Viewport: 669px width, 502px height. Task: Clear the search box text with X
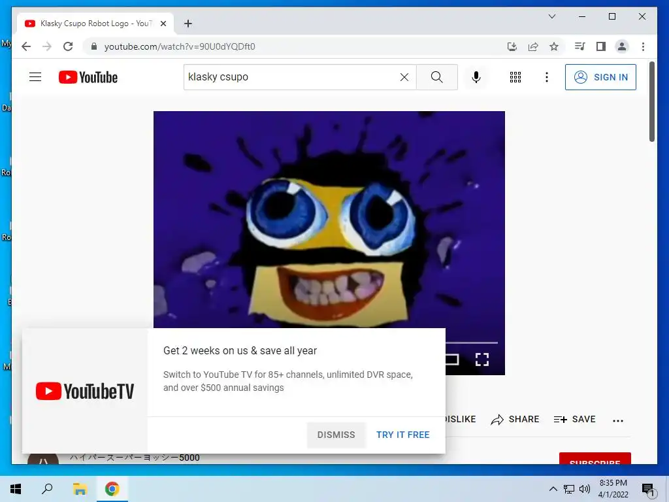(x=404, y=77)
